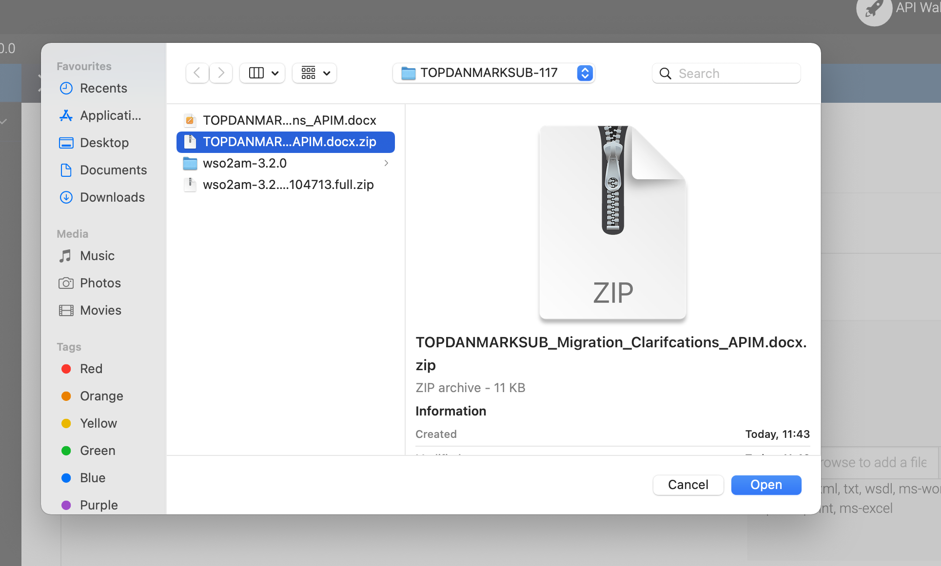The image size is (941, 566).
Task: Open the Downloads sidebar folder
Action: pos(102,197)
